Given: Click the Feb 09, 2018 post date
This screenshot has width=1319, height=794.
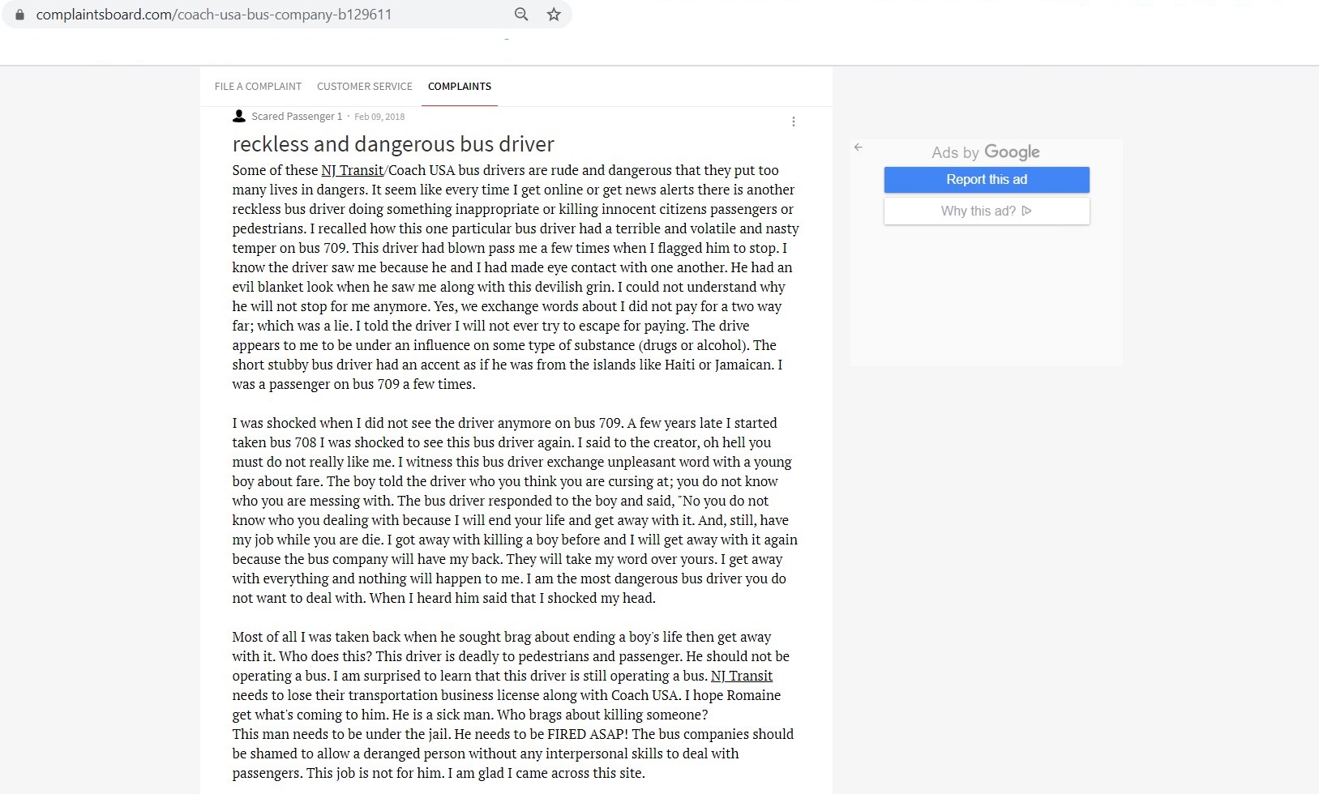Looking at the screenshot, I should click(x=379, y=117).
